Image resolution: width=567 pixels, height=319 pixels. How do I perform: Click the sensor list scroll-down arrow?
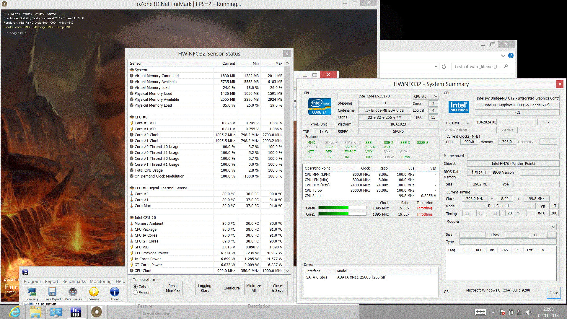287,271
